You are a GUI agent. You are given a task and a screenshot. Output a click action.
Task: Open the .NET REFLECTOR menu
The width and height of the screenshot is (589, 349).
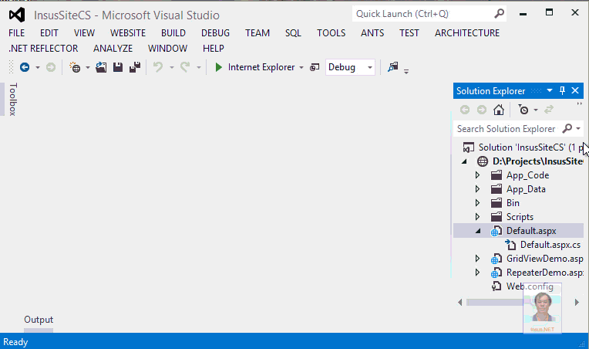[x=43, y=49]
